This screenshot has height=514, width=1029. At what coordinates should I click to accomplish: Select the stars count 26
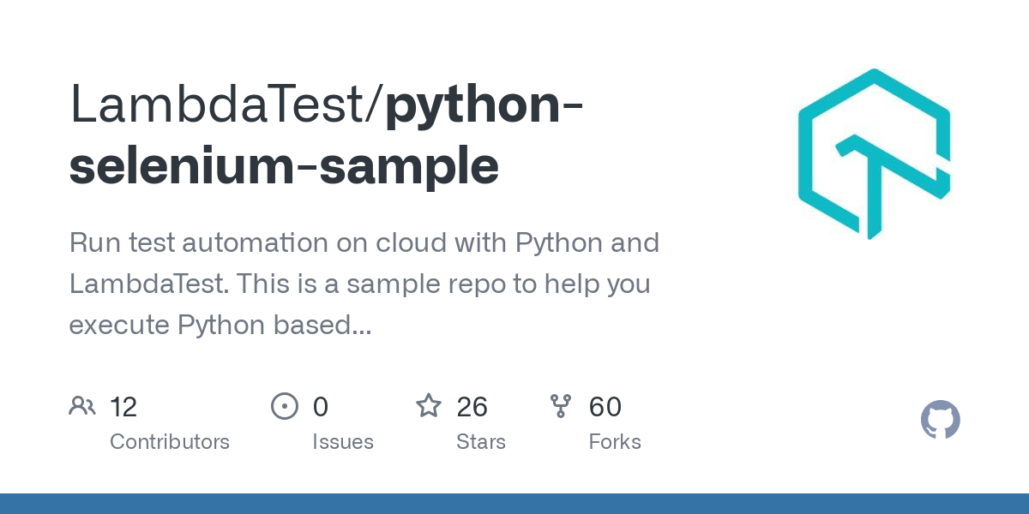472,407
